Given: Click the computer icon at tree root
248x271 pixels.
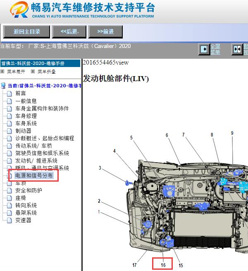Looking at the screenshot, I should click(x=3, y=86).
